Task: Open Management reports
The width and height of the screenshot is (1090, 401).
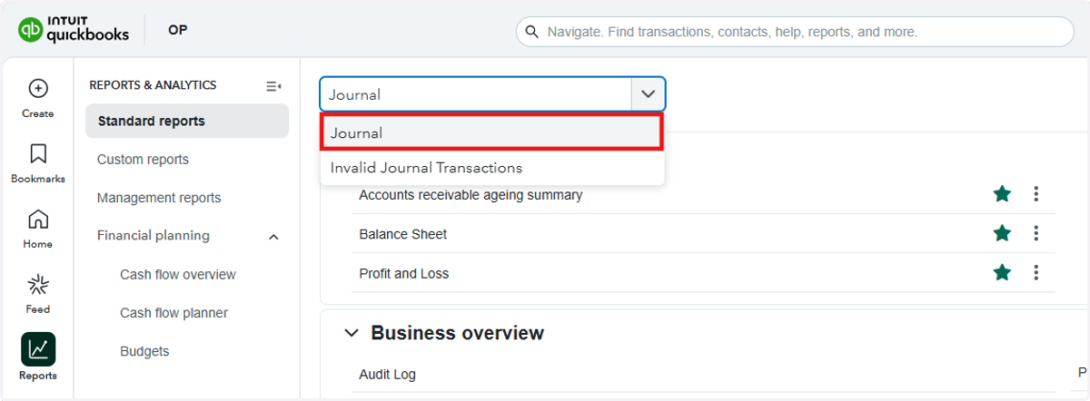Action: coord(159,198)
